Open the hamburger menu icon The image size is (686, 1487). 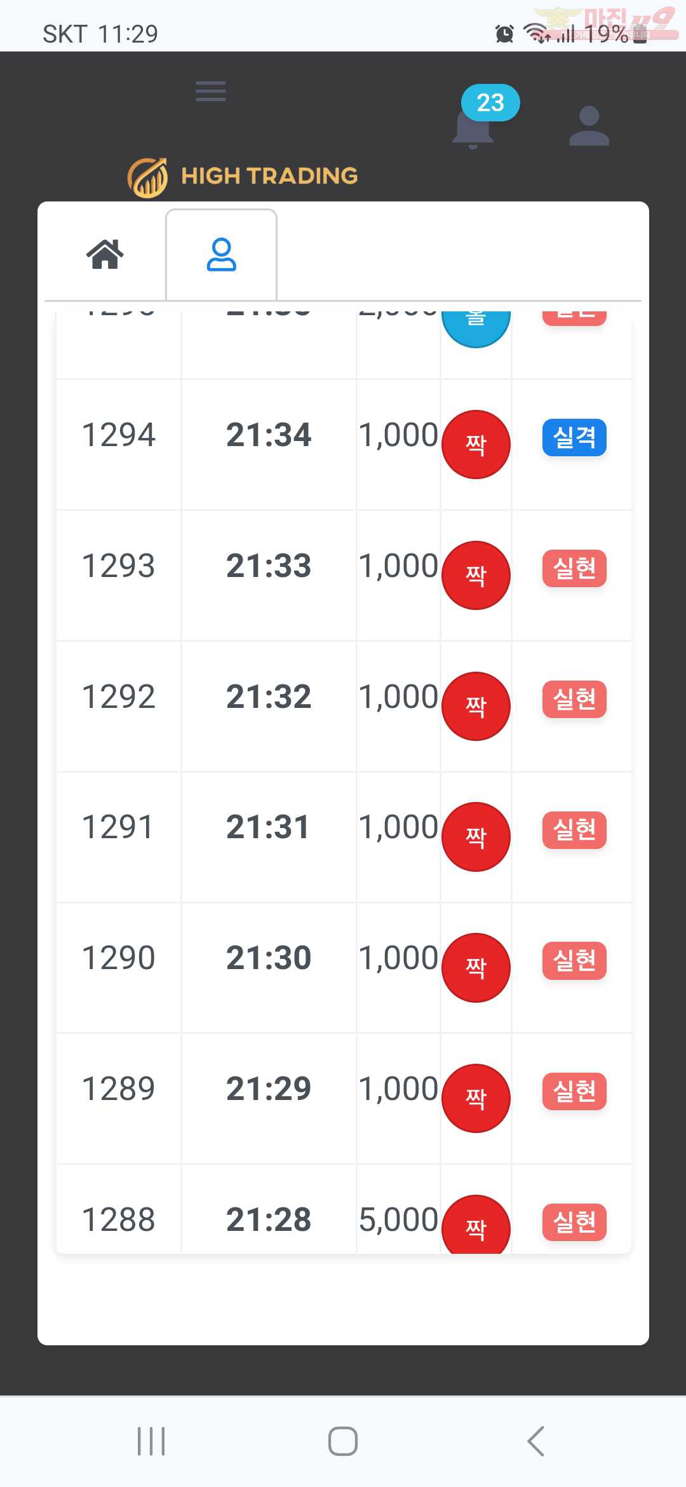point(210,92)
